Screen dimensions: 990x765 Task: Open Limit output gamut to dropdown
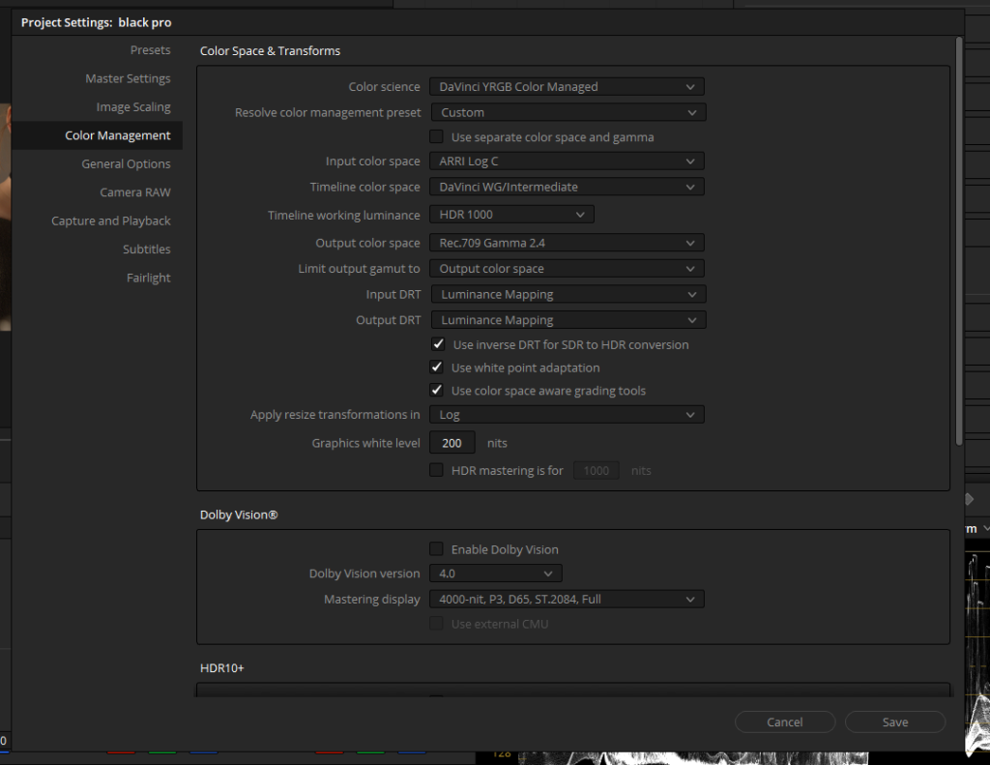pyautogui.click(x=567, y=269)
